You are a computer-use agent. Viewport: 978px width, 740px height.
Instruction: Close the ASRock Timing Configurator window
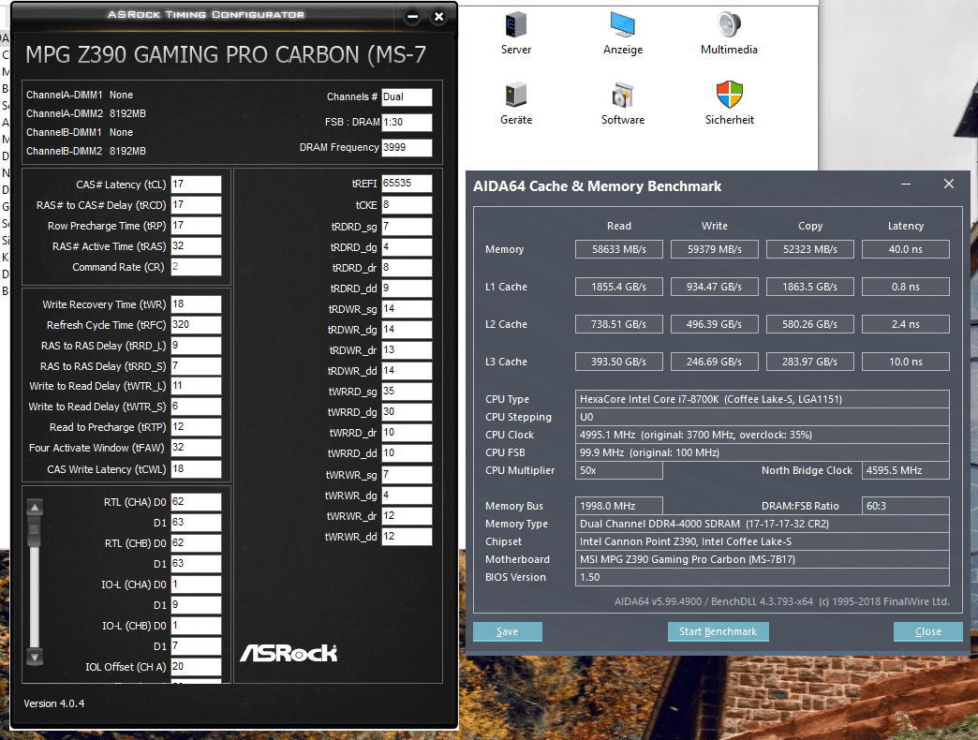[x=439, y=17]
